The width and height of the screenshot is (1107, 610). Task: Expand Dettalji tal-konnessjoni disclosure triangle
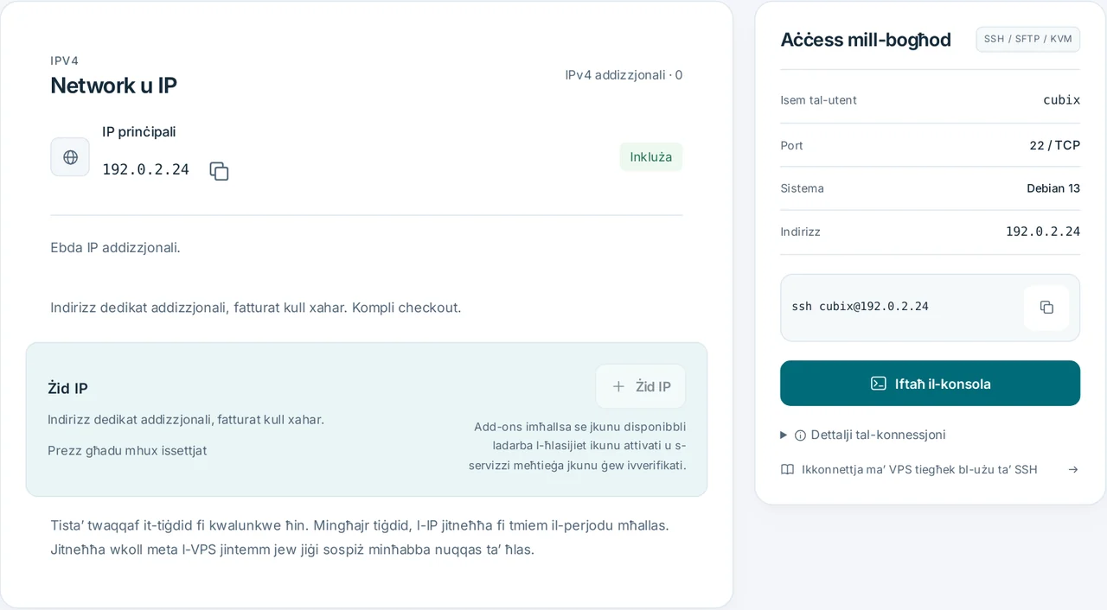(x=784, y=435)
